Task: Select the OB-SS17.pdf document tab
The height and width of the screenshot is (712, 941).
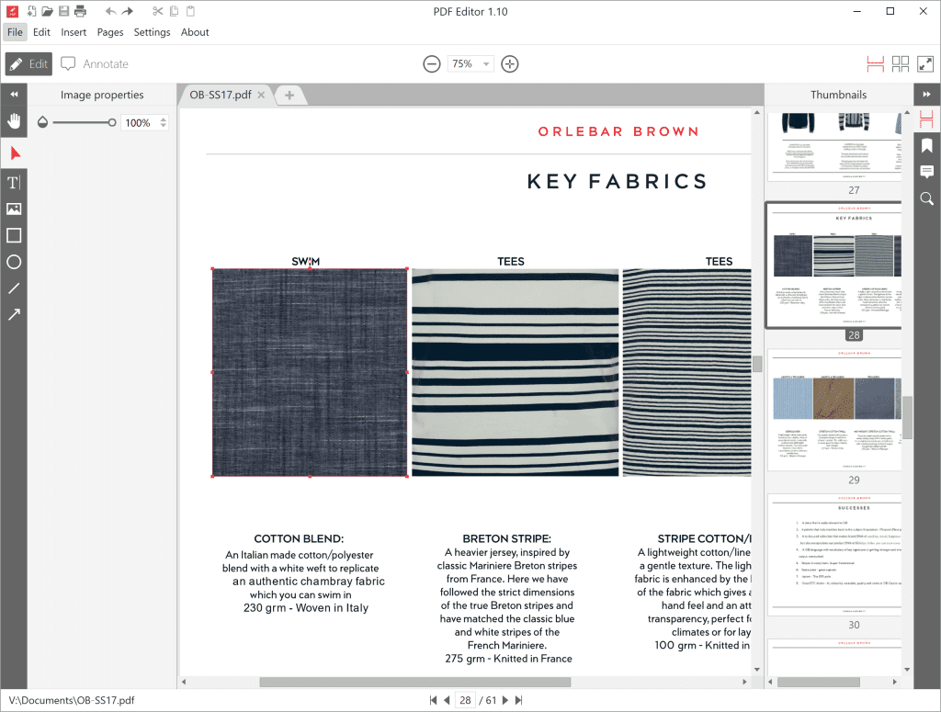Action: [220, 94]
